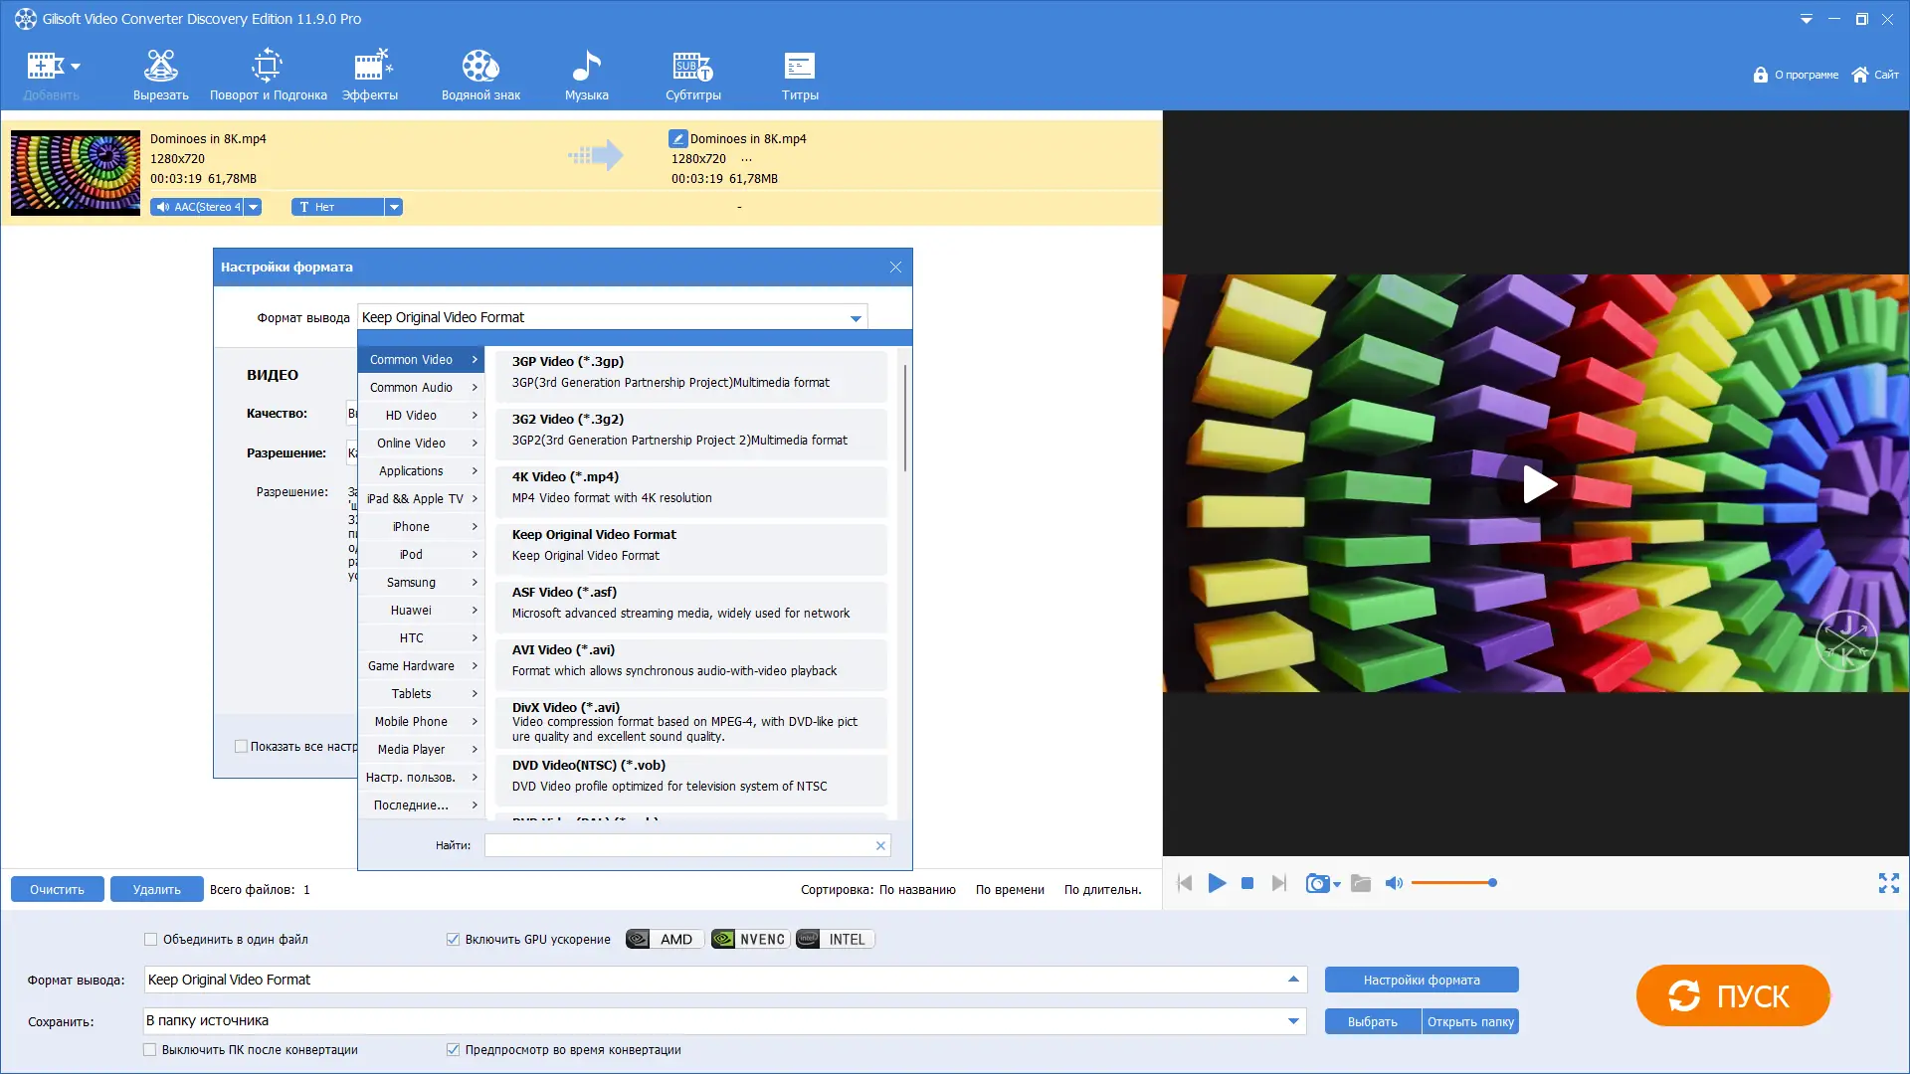Open the Music (Музыка) tool
Image resolution: width=1910 pixels, height=1074 pixels.
coord(586,76)
